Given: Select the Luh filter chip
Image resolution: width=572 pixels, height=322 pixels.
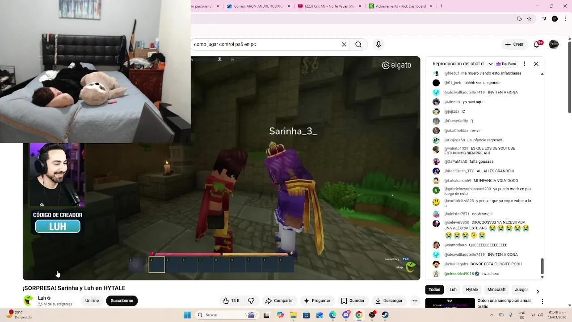Looking at the screenshot, I should click(x=453, y=289).
